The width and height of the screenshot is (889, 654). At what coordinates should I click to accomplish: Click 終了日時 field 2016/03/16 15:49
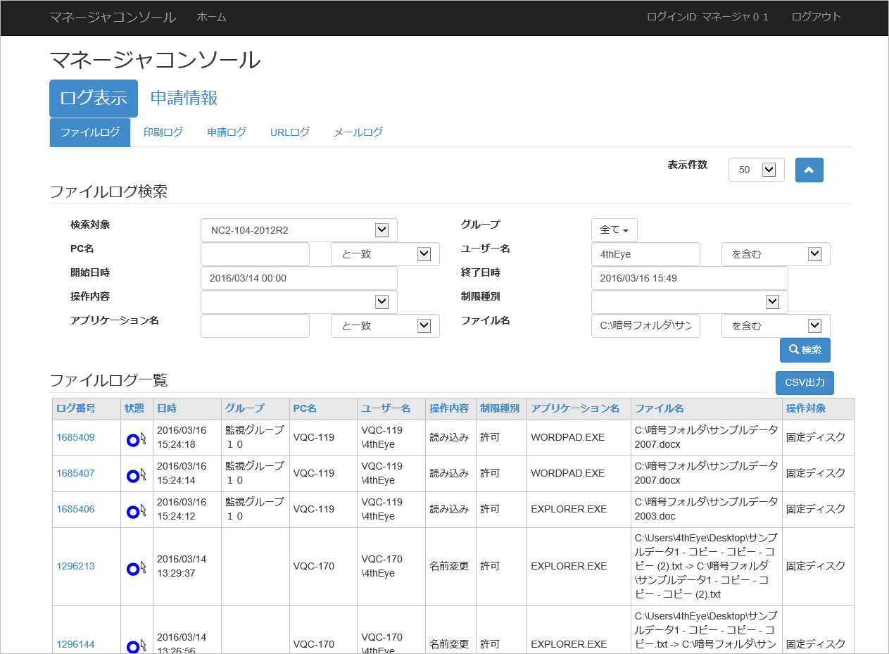pos(690,278)
